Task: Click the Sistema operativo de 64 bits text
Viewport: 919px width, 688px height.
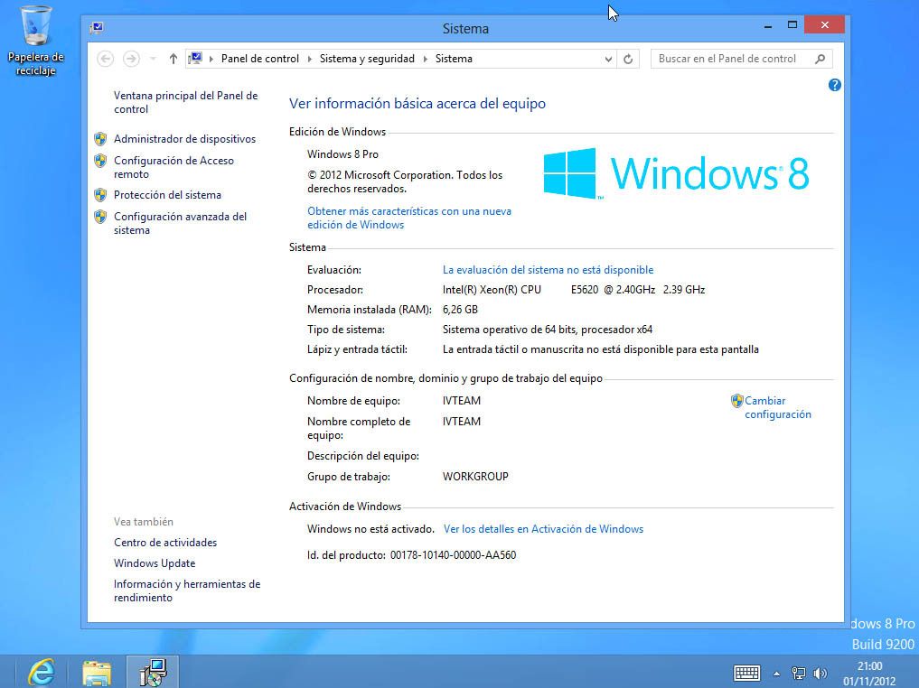Action: [x=548, y=330]
